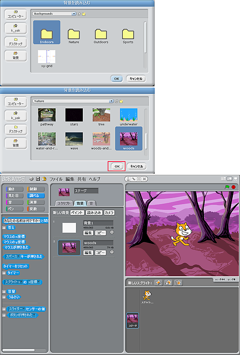This screenshot has width=240, height=355.
Task: Paint a new sprite with star-brush icon
Action: point(158,283)
